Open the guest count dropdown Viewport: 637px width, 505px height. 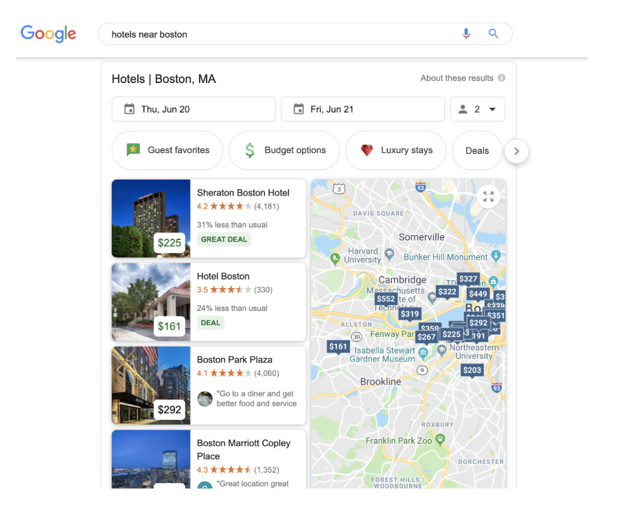[x=478, y=109]
